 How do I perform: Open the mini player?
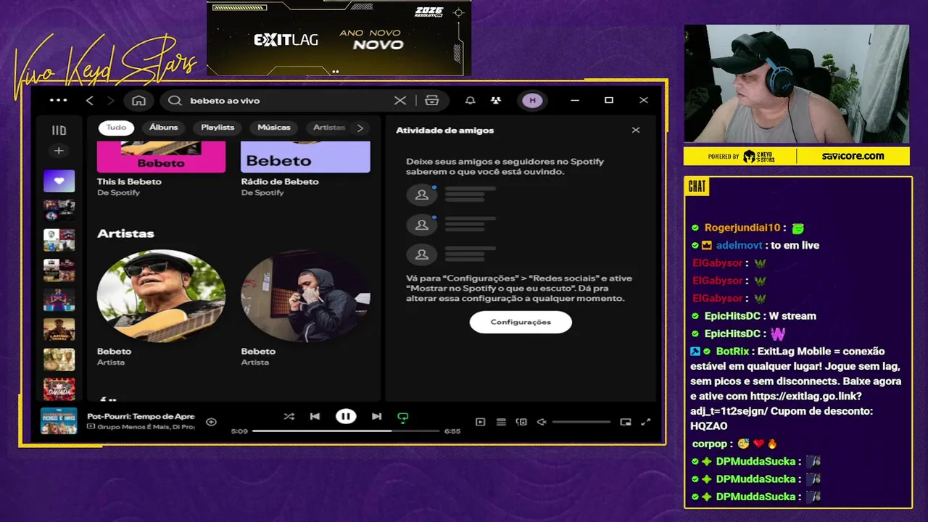tap(626, 422)
